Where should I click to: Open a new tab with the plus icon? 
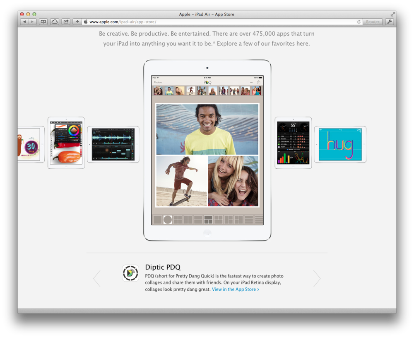pyautogui.click(x=77, y=21)
